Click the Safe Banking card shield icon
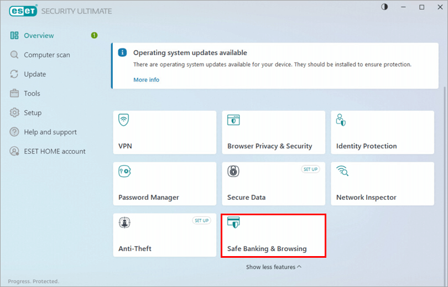This screenshot has width=448, height=287. click(233, 222)
